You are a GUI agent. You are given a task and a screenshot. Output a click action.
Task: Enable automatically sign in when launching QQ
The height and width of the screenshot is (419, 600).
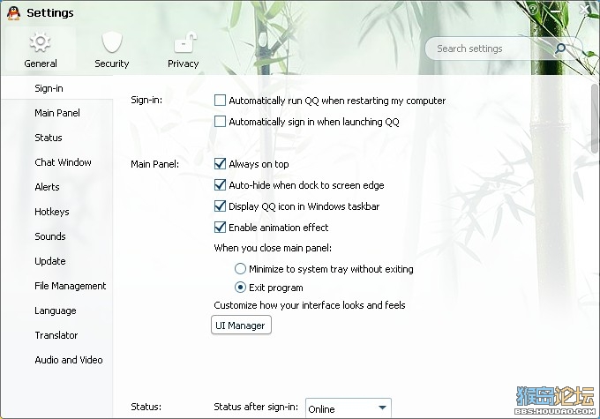coord(220,122)
